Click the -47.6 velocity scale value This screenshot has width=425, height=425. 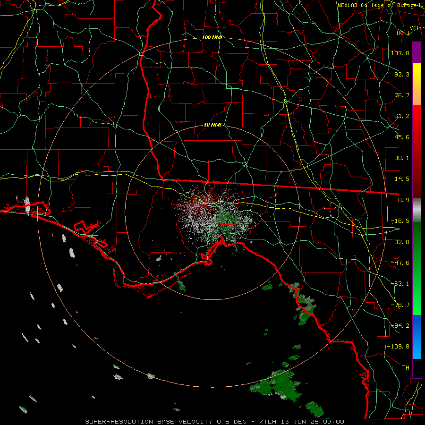tap(400, 263)
